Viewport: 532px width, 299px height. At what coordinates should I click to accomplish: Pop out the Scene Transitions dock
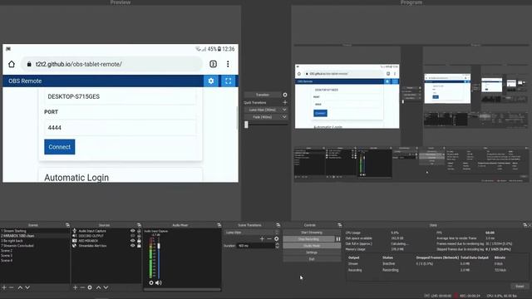(278, 225)
